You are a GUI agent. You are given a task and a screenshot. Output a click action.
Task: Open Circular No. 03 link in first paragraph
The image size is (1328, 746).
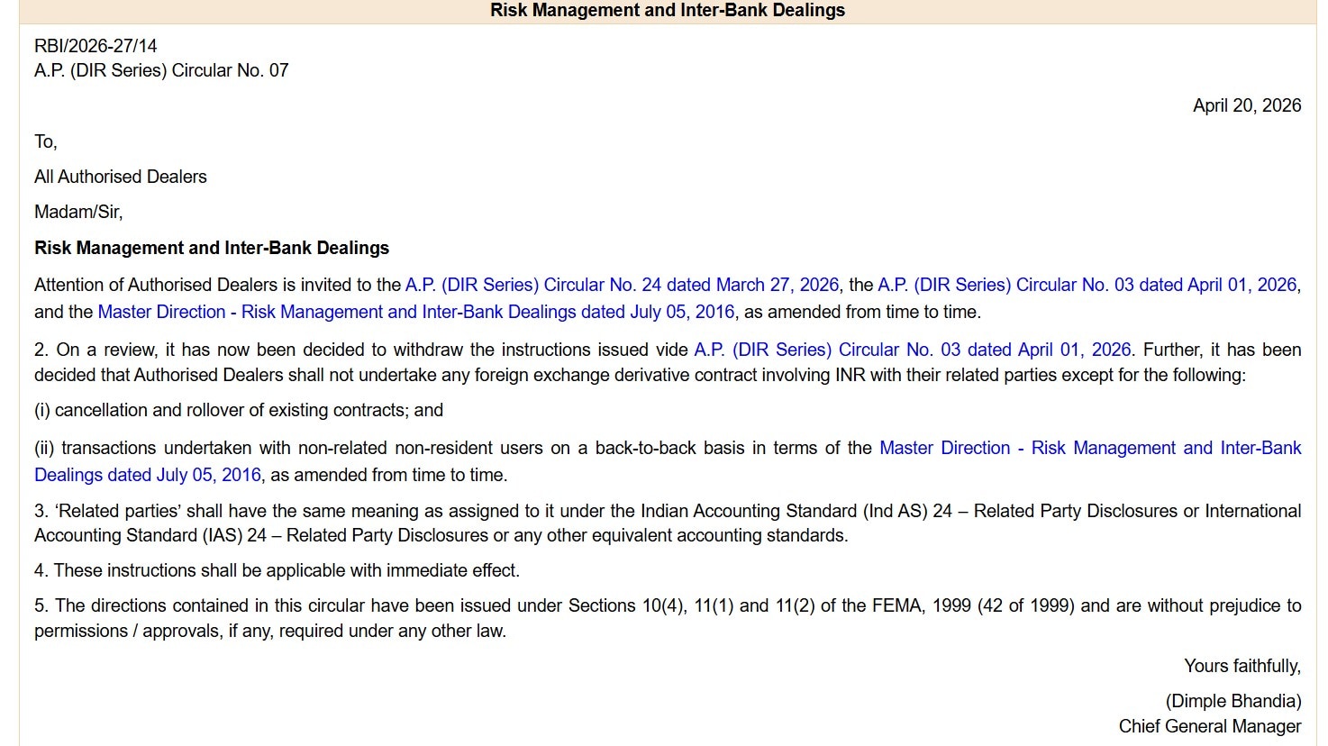pyautogui.click(x=1087, y=285)
